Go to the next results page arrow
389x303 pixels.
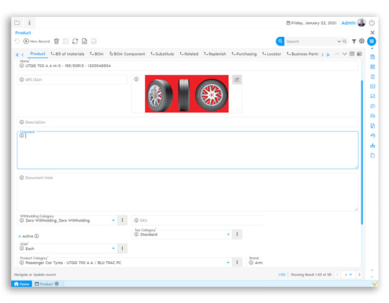(360, 274)
